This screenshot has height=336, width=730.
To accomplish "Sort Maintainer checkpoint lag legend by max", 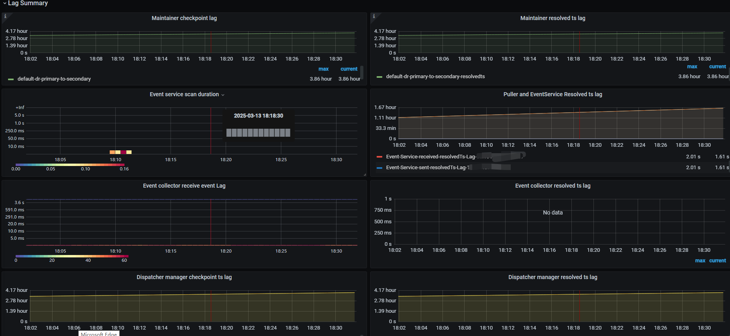I will 324,69.
